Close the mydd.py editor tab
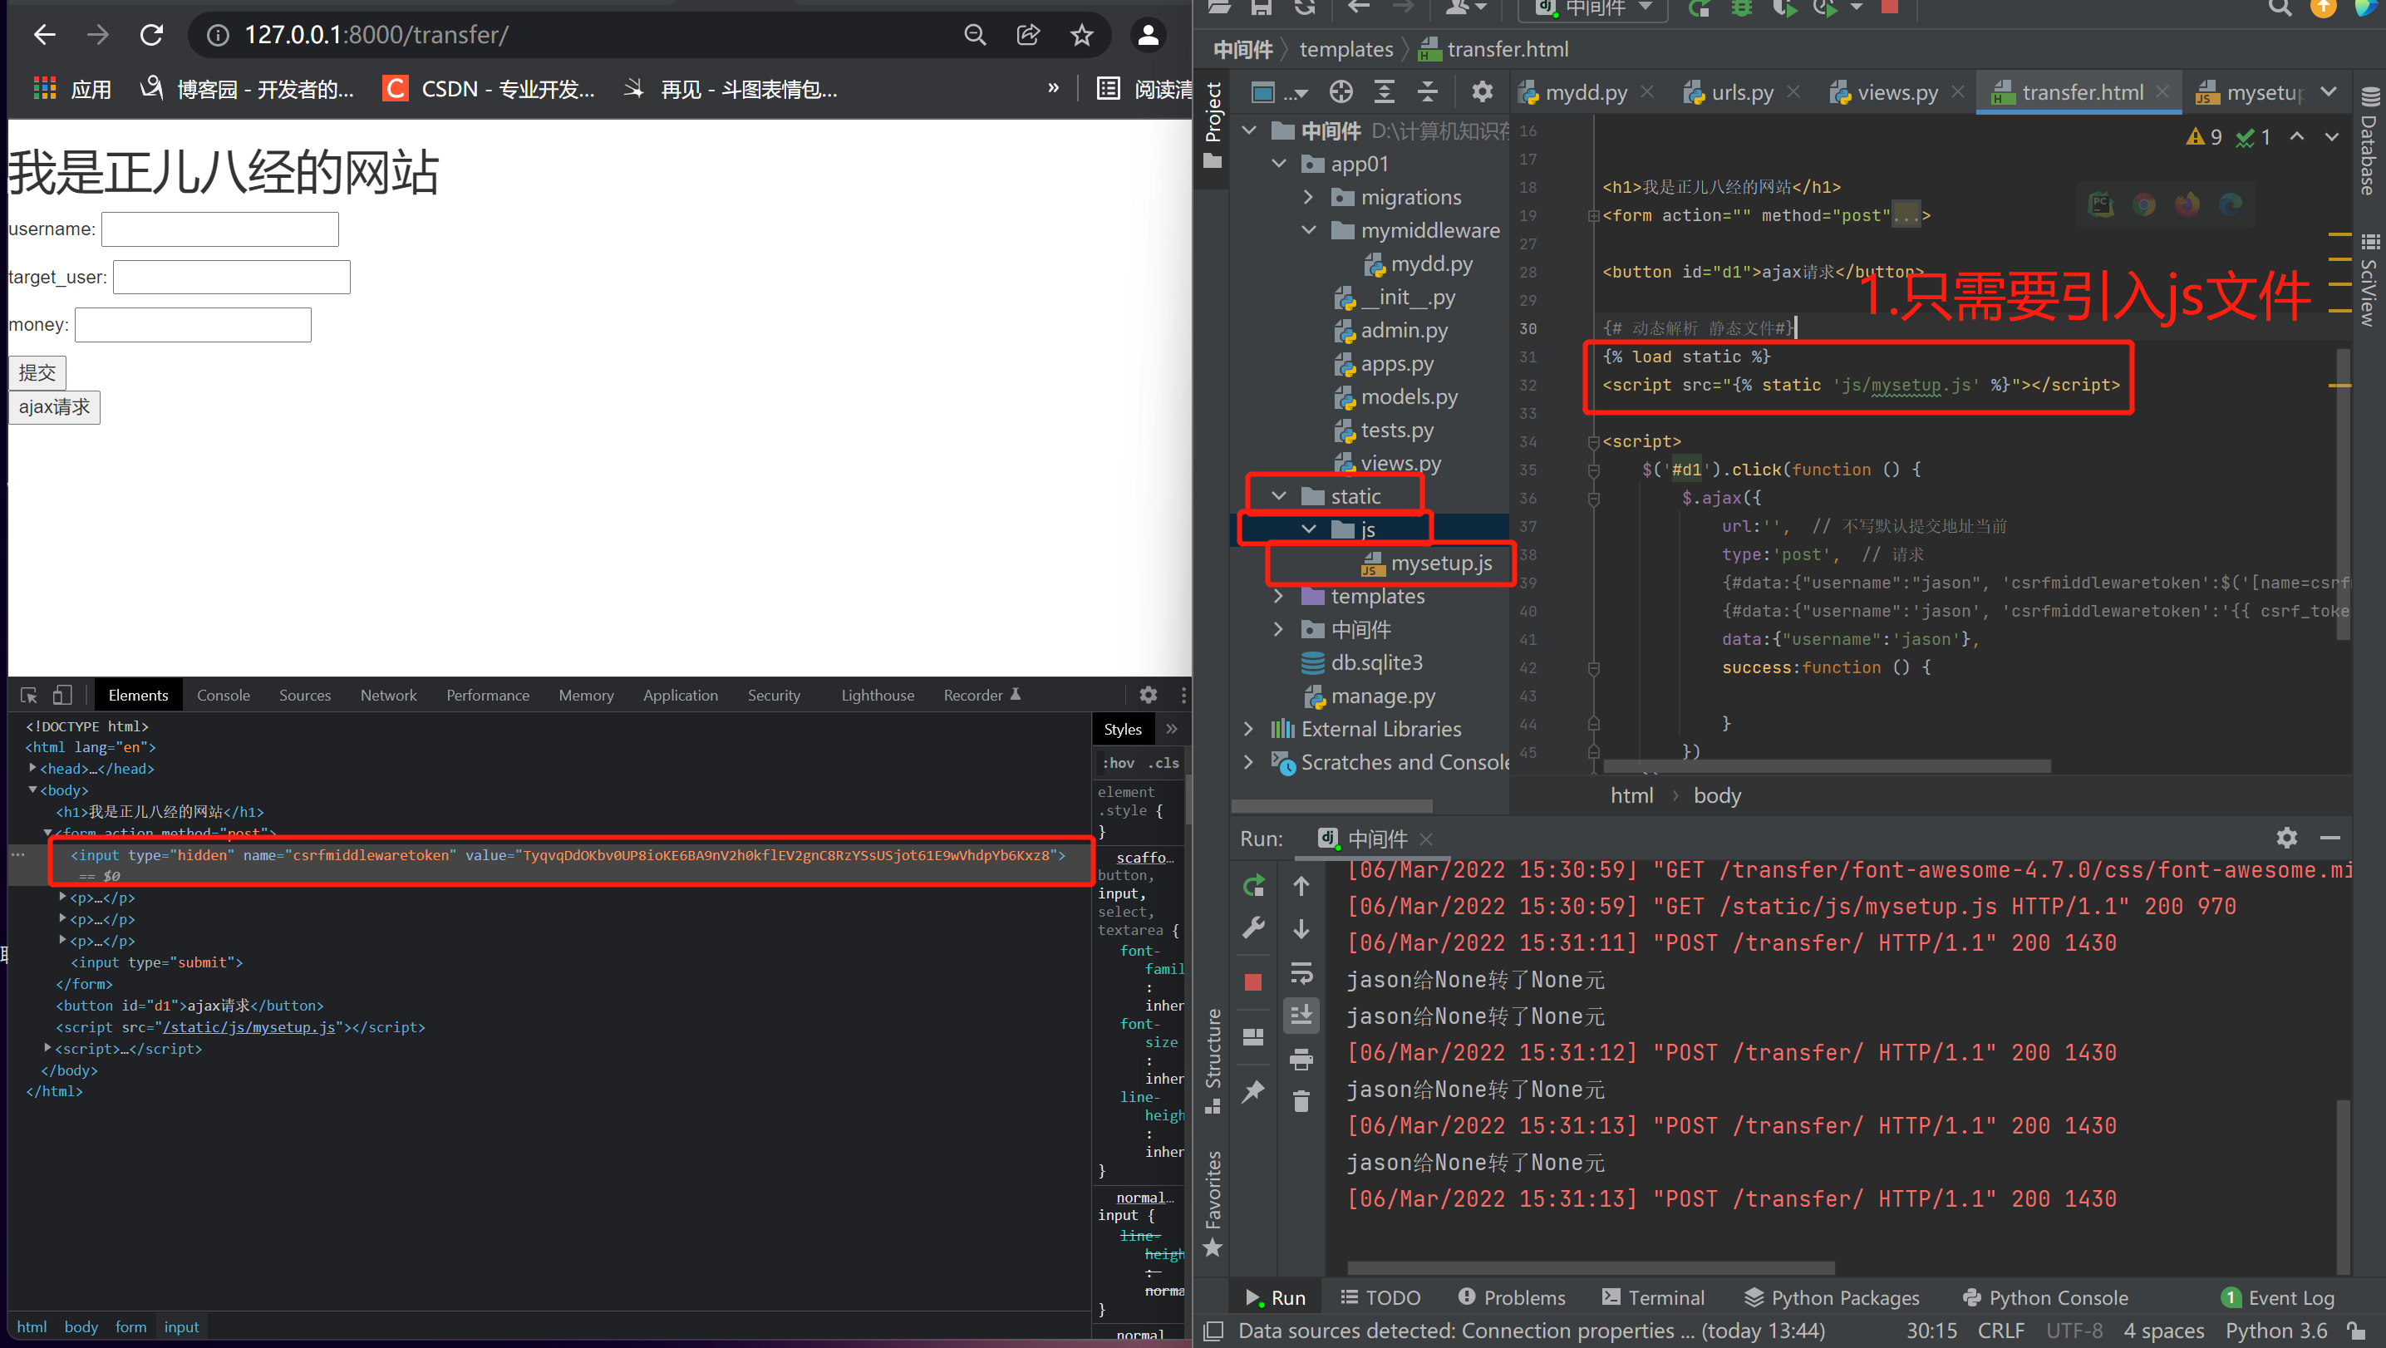The width and height of the screenshot is (2386, 1348). pyautogui.click(x=1647, y=91)
